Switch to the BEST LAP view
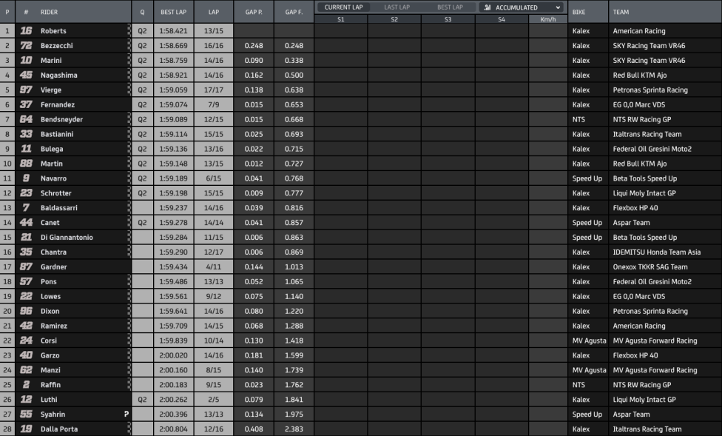 click(450, 7)
